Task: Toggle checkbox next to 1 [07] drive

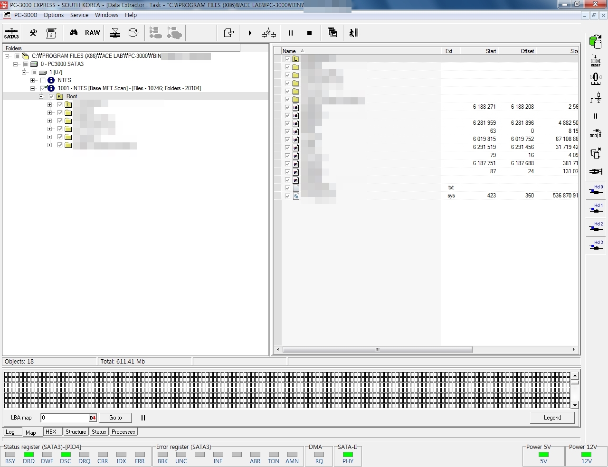Action: (34, 72)
